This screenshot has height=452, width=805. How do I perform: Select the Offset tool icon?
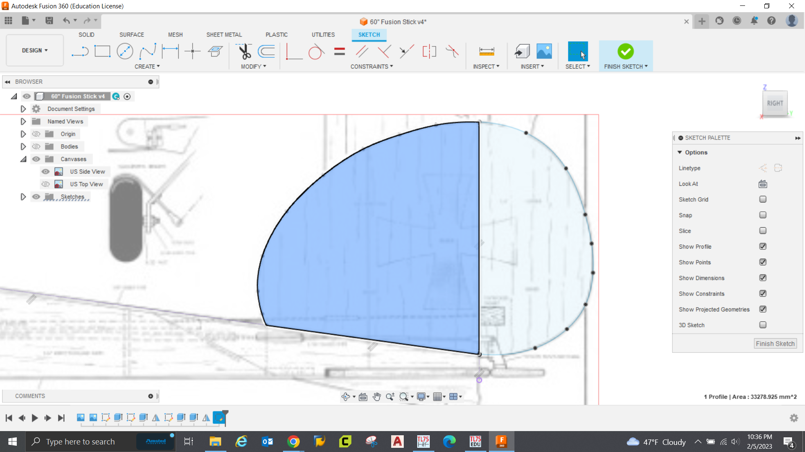pyautogui.click(x=267, y=51)
